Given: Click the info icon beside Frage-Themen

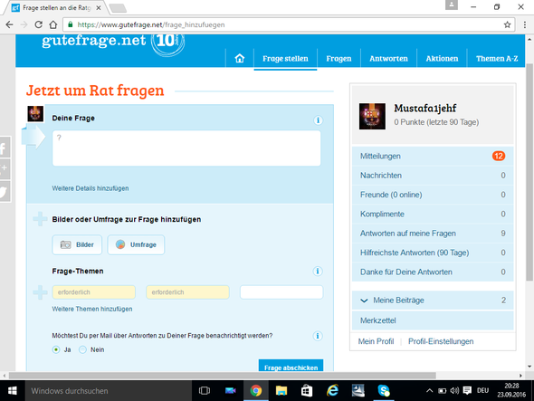Looking at the screenshot, I should click(318, 272).
